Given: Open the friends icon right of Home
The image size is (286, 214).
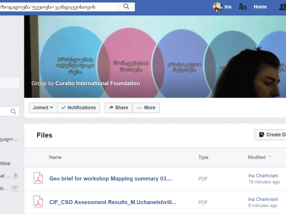Looking at the screenshot, I should (x=283, y=7).
